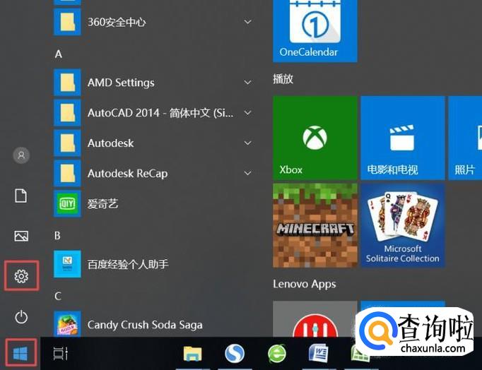Screen dimensions: 482x370
Task: Open the user account avatar icon
Action: click(21, 155)
